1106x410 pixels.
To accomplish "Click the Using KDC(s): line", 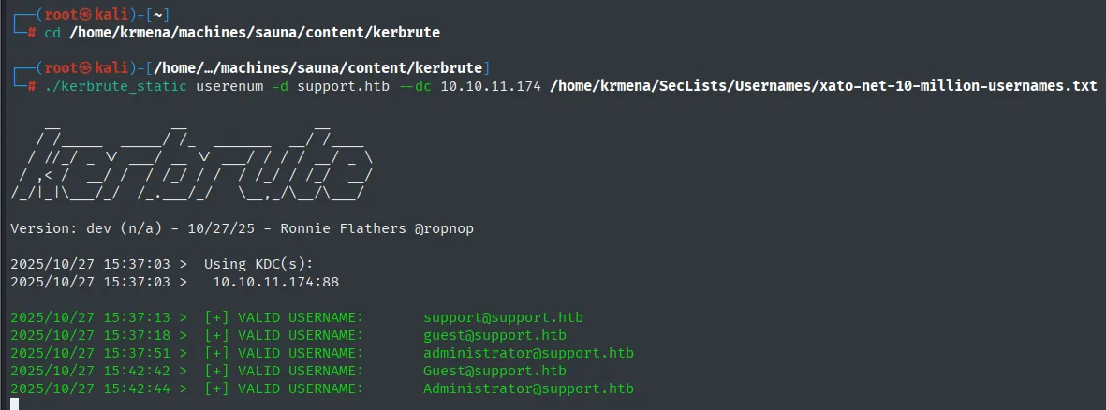I will [258, 264].
